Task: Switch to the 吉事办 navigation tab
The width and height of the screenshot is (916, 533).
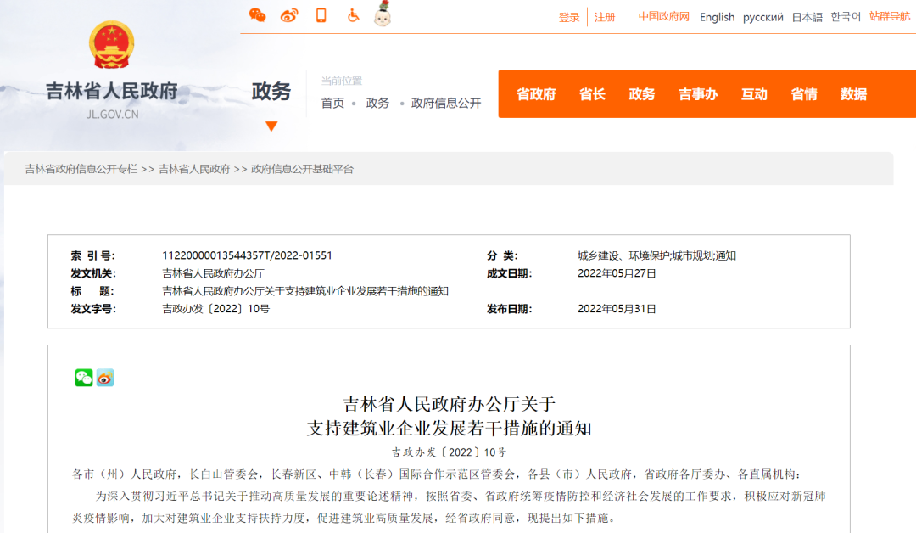Action: 698,94
